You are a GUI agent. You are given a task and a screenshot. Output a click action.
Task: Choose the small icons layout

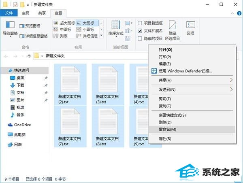[x=85, y=30]
